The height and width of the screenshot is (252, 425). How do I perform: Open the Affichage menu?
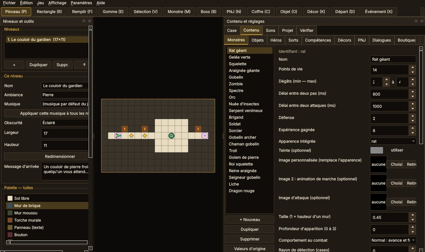[x=57, y=3]
